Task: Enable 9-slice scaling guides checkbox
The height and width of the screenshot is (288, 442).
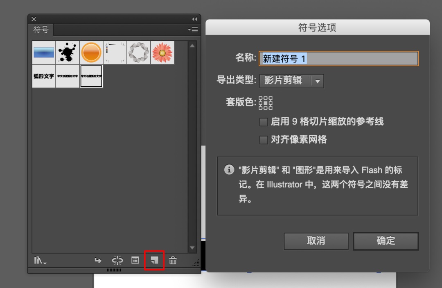Action: click(264, 122)
